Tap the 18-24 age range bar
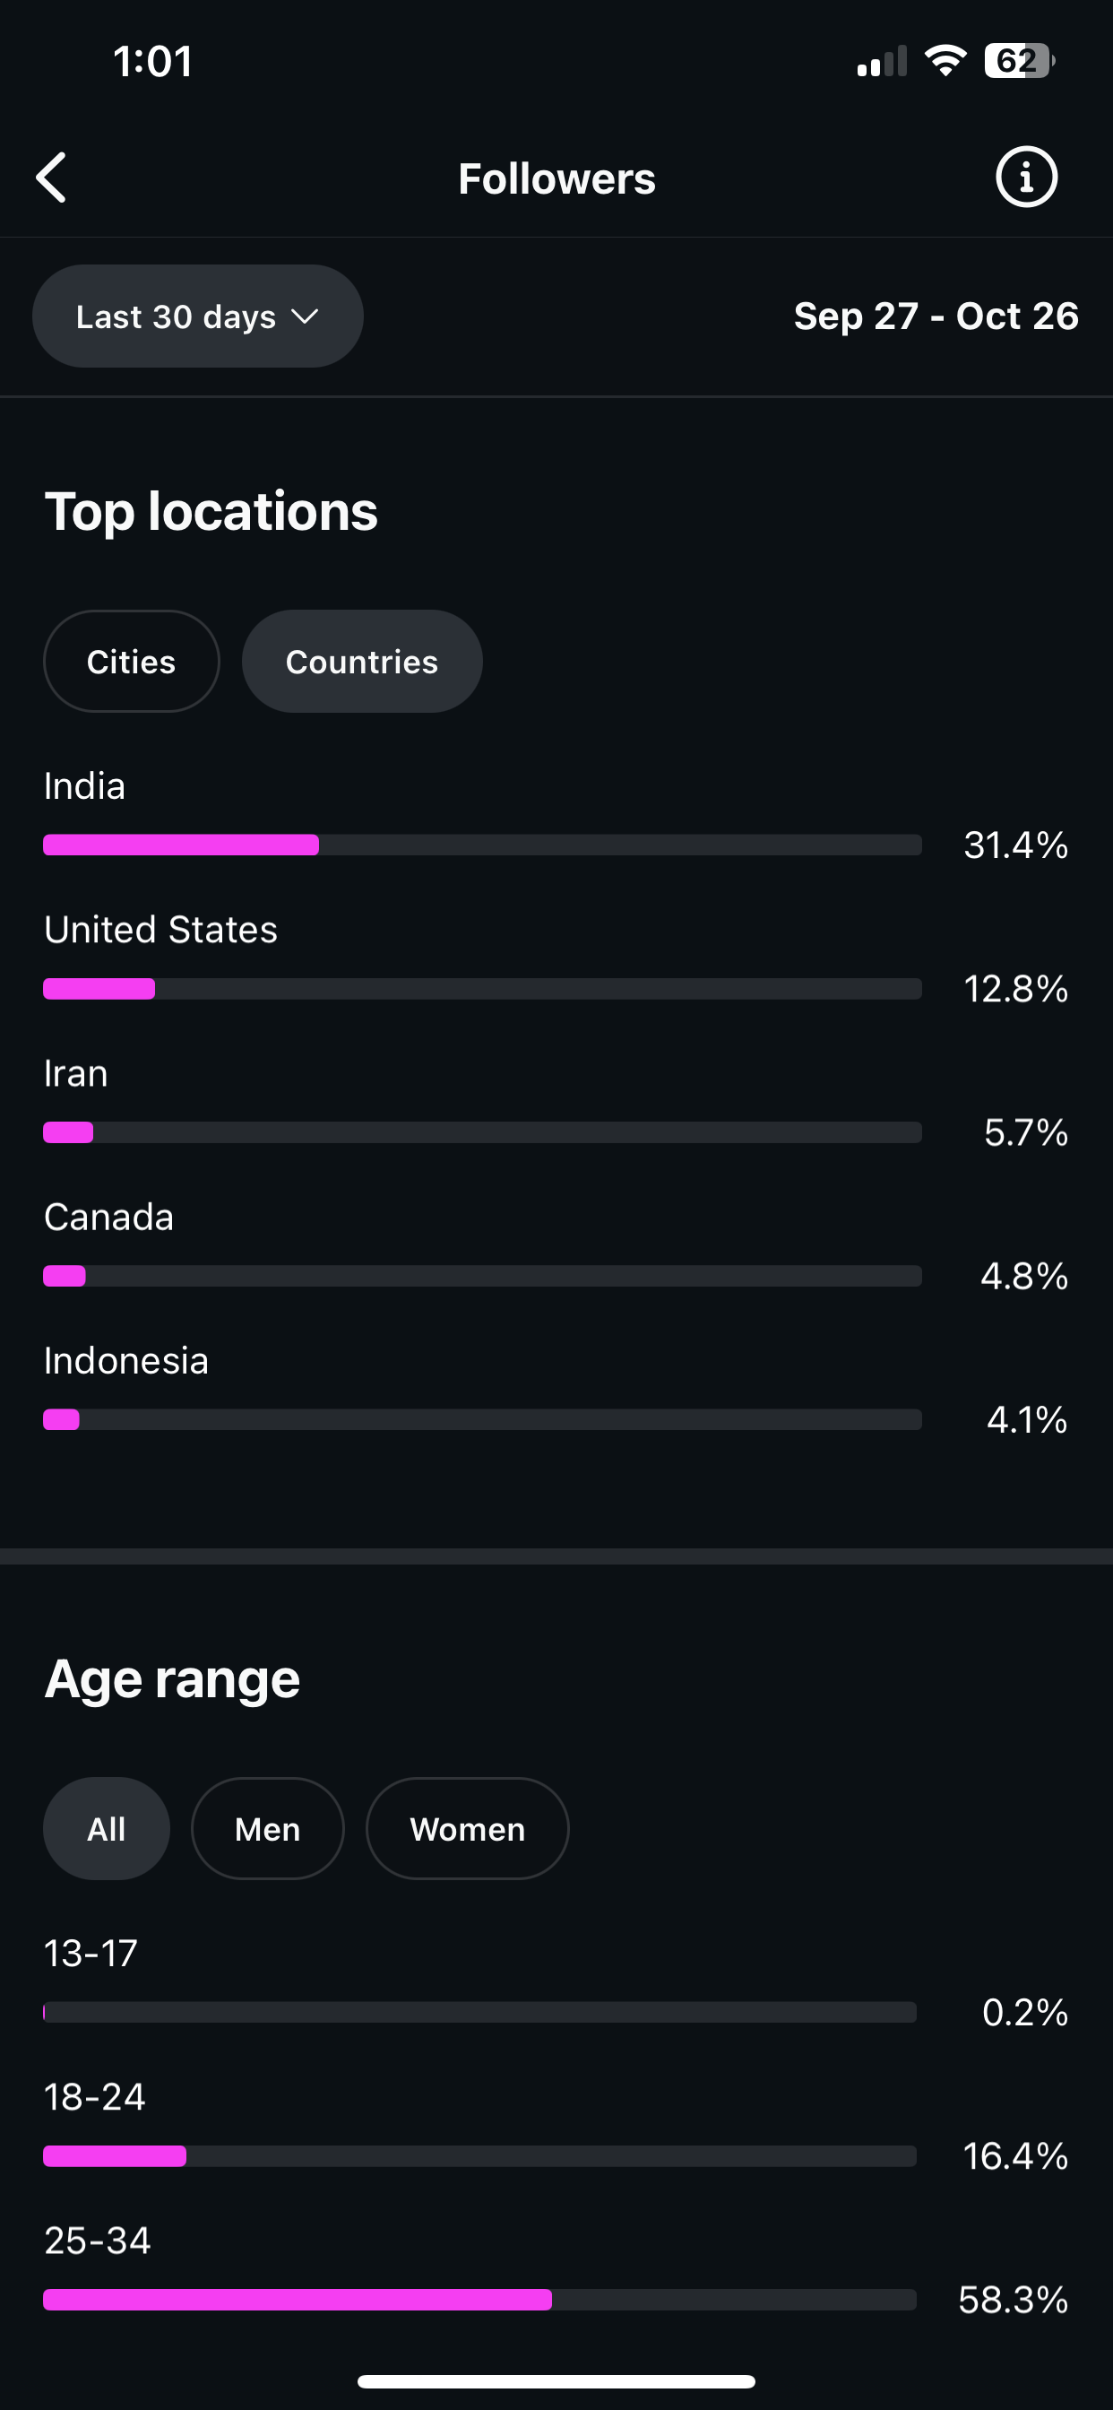The width and height of the screenshot is (1113, 2410). [479, 2156]
